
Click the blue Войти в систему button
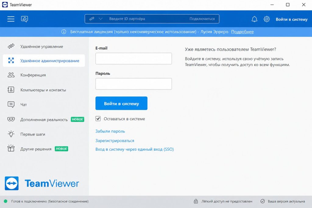pyautogui.click(x=121, y=103)
